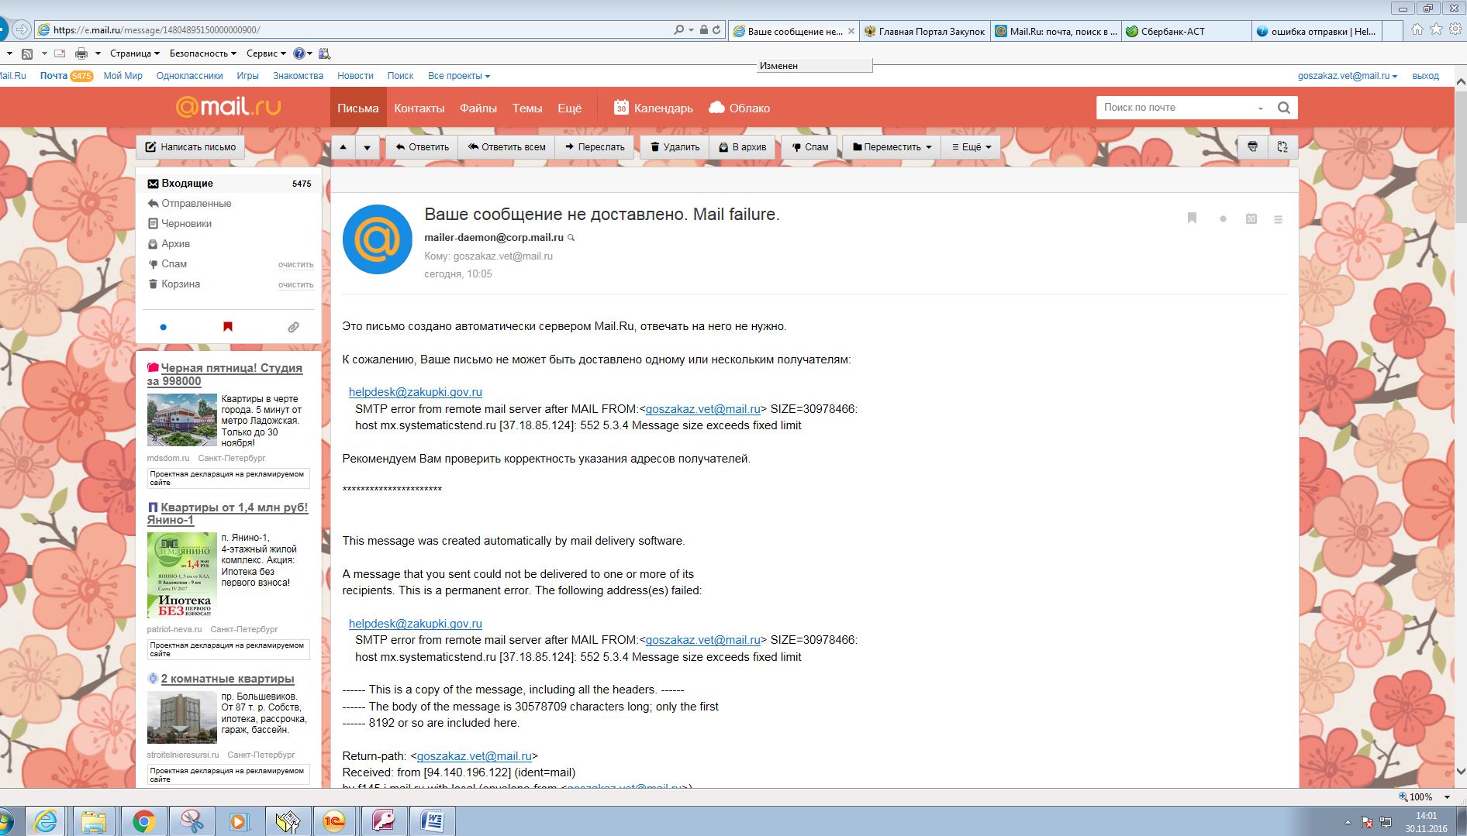This screenshot has height=836, width=1467.
Task: Open Microsoft Word from the taskbar
Action: [x=432, y=821]
